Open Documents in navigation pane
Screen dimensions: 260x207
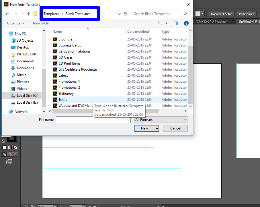[23, 61]
